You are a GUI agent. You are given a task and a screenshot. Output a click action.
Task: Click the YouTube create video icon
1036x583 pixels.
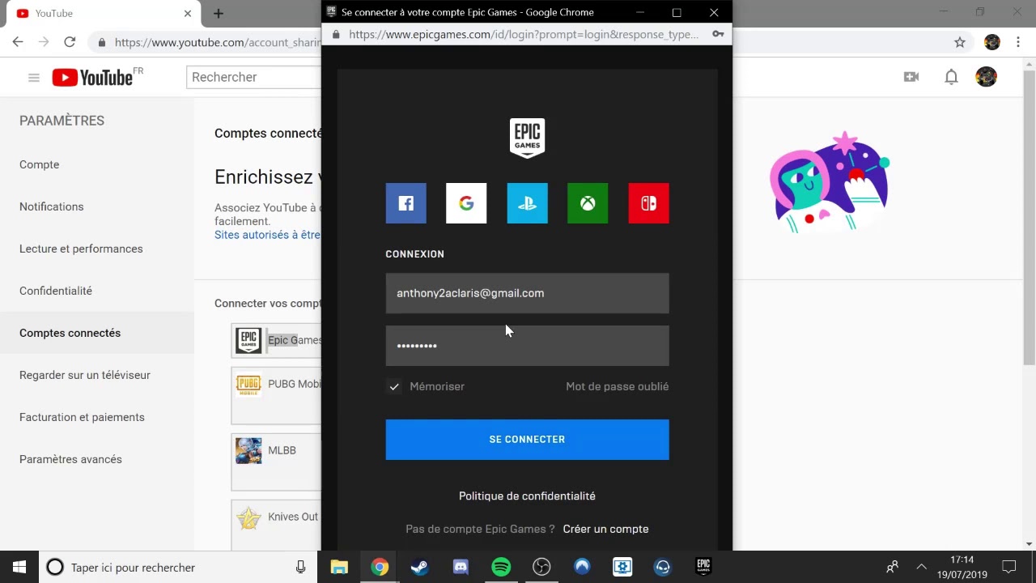(x=911, y=77)
